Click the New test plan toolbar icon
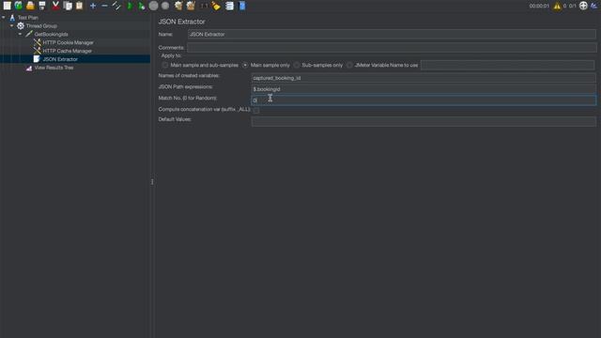The height and width of the screenshot is (338, 601). pos(7,6)
